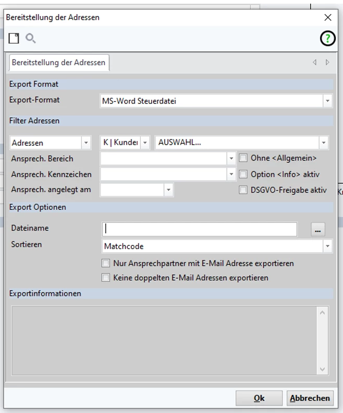The image size is (343, 413).
Task: Check the DSGVO-Freigabe aktiv option
Action: [243, 190]
